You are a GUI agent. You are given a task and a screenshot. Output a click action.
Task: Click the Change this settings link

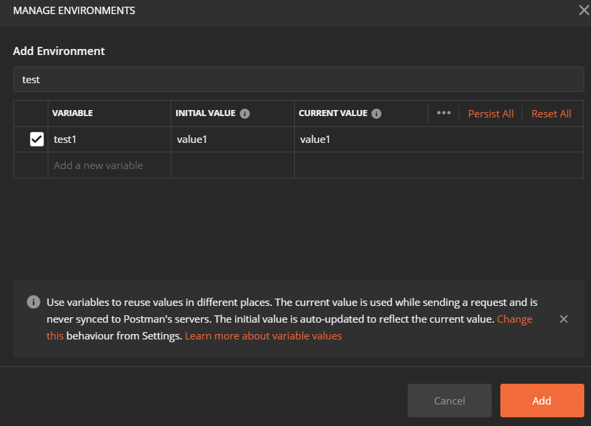pos(514,319)
